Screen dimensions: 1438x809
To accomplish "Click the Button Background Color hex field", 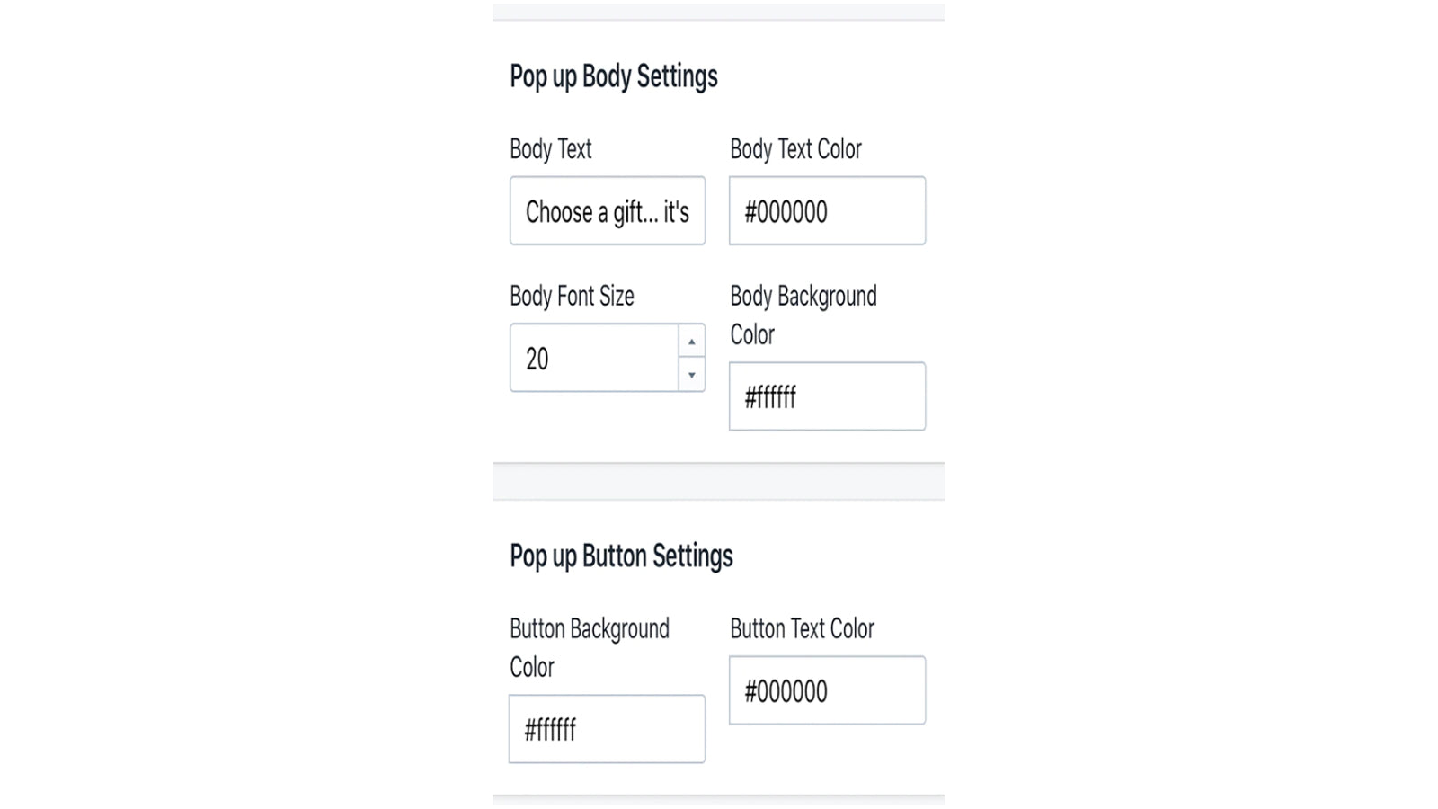I will pyautogui.click(x=607, y=729).
